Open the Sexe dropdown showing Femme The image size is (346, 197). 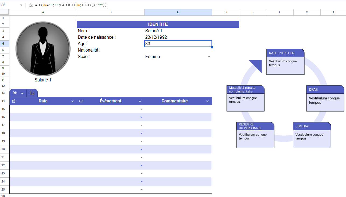coord(209,57)
